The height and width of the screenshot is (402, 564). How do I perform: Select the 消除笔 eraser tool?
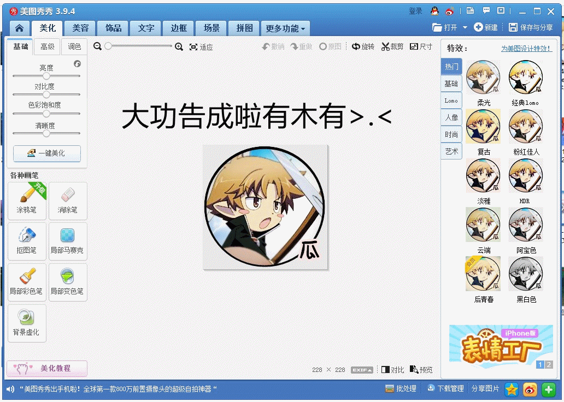(68, 200)
